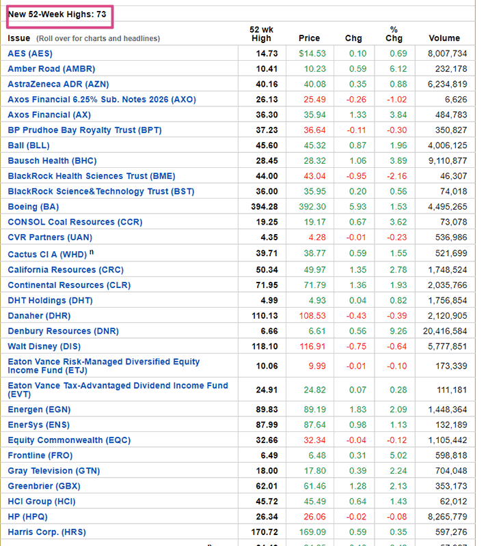The height and width of the screenshot is (546, 486).
Task: Click Frontline percent change 5.02
Action: pyautogui.click(x=398, y=455)
